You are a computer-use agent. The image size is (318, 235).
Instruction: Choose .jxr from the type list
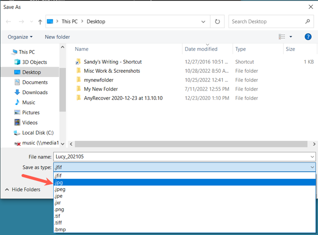click(x=184, y=202)
